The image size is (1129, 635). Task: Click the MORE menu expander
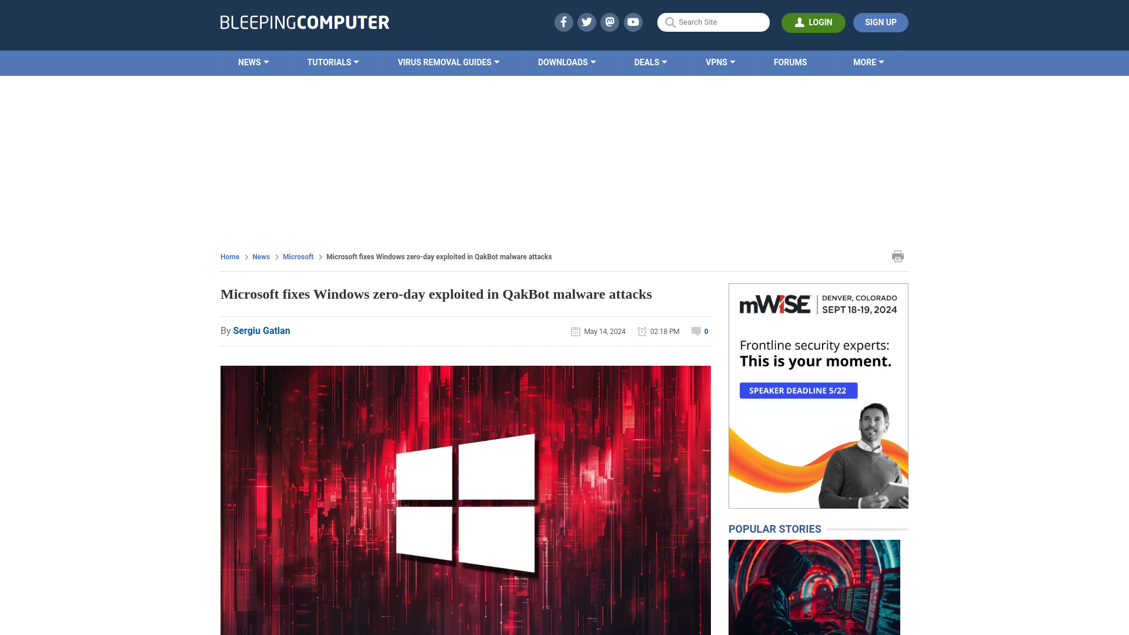pos(869,62)
